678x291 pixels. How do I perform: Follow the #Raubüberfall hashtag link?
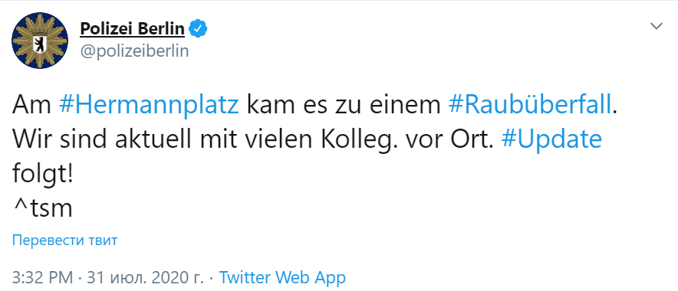tap(530, 106)
